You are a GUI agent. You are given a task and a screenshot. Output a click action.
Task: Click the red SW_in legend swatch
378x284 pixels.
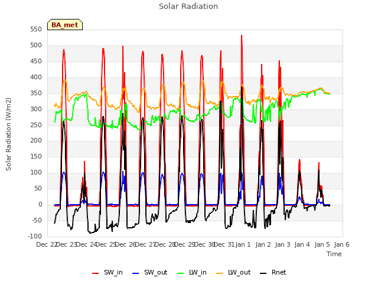click(96, 273)
